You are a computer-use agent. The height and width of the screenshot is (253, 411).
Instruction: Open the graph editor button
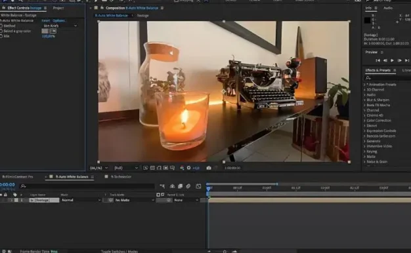click(x=198, y=186)
